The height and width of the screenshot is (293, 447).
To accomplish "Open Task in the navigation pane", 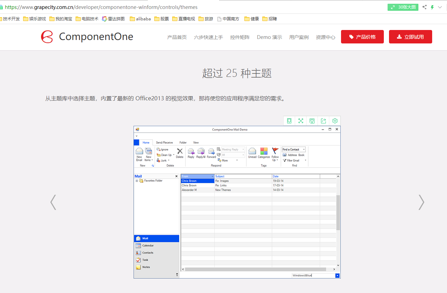I will [157, 260].
